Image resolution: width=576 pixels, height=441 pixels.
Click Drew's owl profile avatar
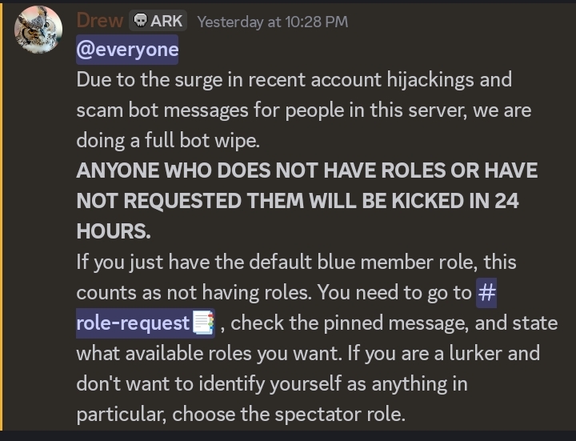pyautogui.click(x=38, y=30)
